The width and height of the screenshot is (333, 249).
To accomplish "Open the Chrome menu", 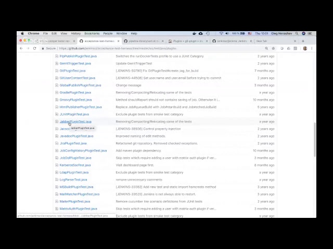I will coord(33,33).
